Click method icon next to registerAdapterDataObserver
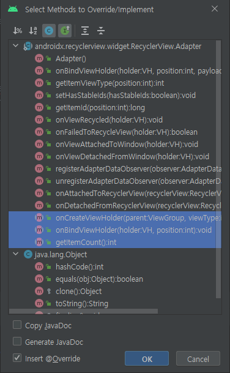This screenshot has width=230, height=373. [x=39, y=168]
